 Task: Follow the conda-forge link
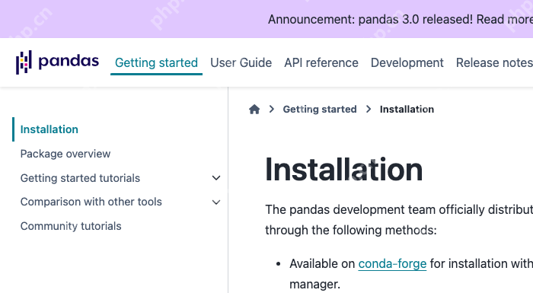click(x=392, y=264)
